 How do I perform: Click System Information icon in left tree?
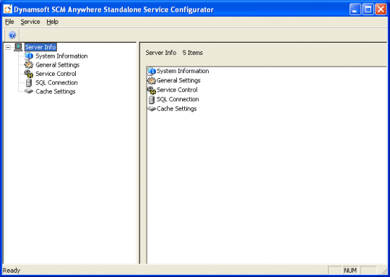click(x=29, y=56)
